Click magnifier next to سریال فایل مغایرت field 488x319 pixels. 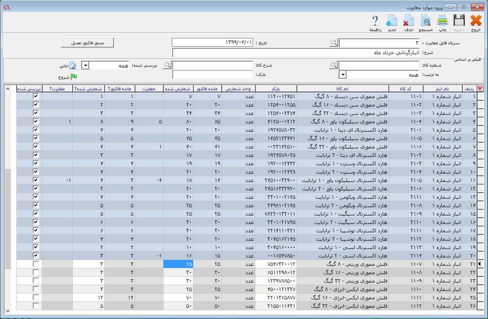(x=334, y=43)
